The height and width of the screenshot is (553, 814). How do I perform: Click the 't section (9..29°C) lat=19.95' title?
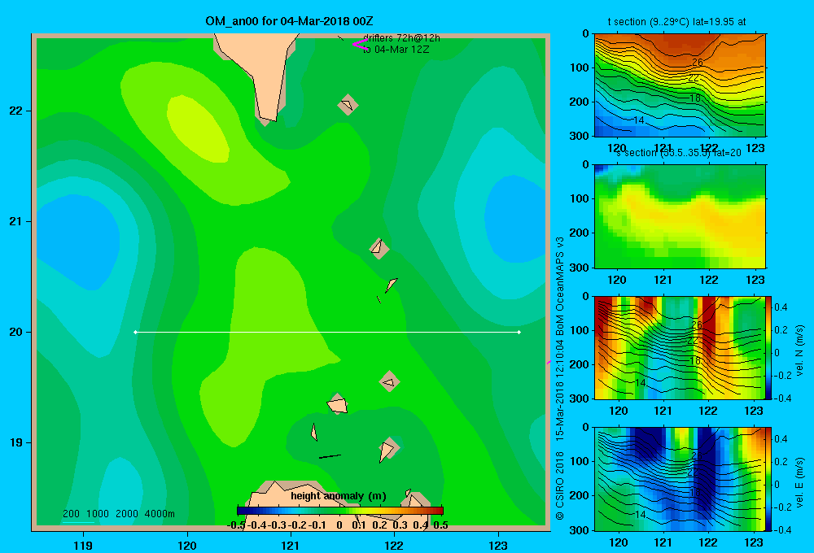(x=677, y=22)
